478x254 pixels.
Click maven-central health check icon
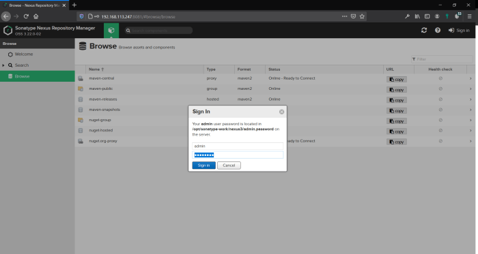440,78
